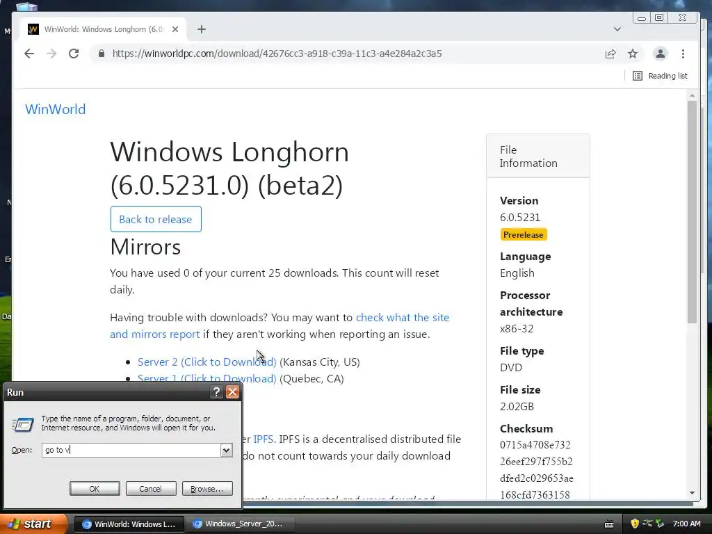Switch to WinWorld taskbar button
This screenshot has height=534, width=712.
(129, 524)
